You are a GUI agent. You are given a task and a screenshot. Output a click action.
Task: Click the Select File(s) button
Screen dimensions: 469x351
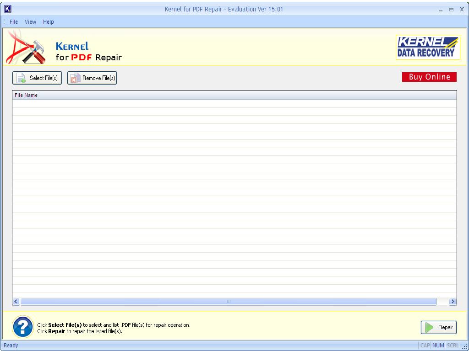pyautogui.click(x=37, y=78)
